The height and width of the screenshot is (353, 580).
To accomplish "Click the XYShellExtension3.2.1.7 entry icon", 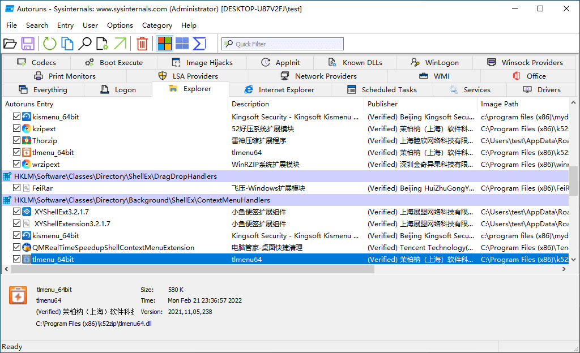I will point(26,224).
